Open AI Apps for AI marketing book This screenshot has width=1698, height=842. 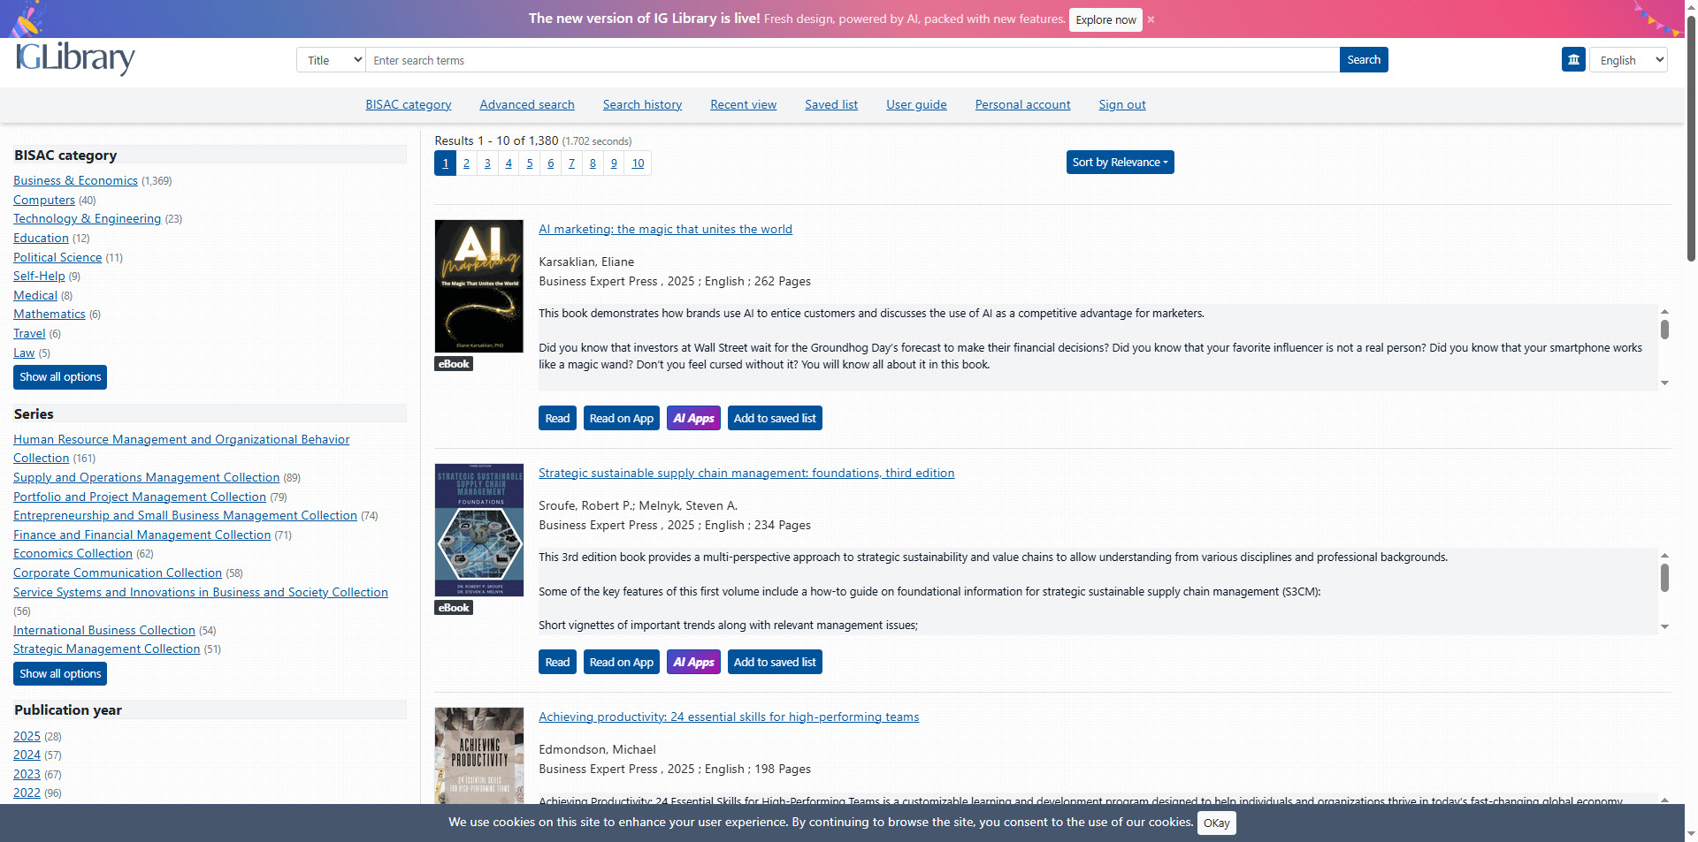click(x=692, y=419)
